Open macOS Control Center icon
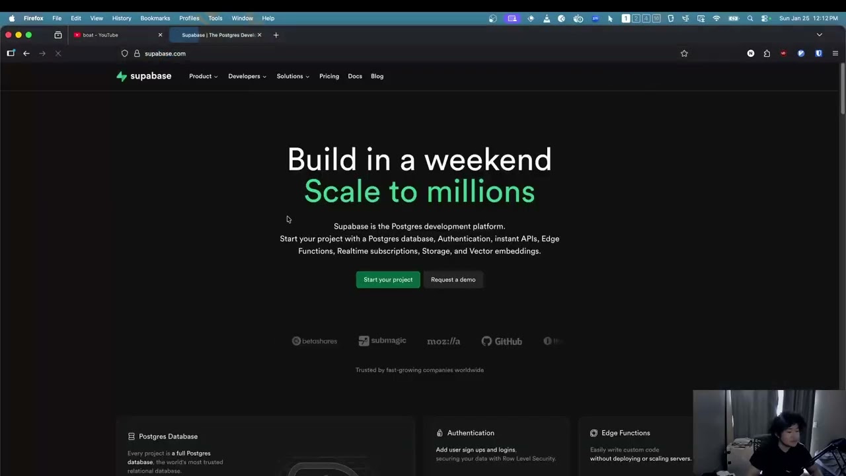This screenshot has height=476, width=846. coord(765,19)
